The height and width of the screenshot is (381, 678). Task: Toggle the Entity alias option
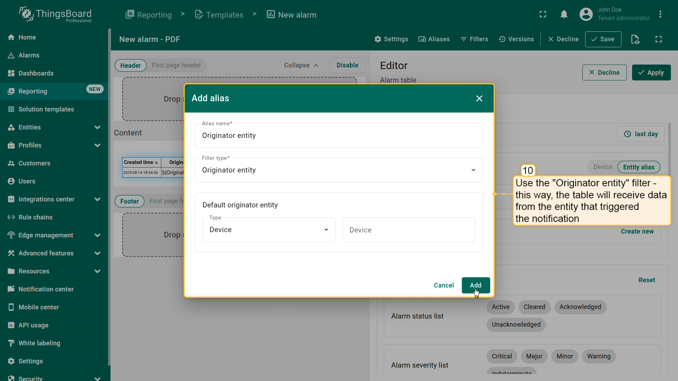638,167
